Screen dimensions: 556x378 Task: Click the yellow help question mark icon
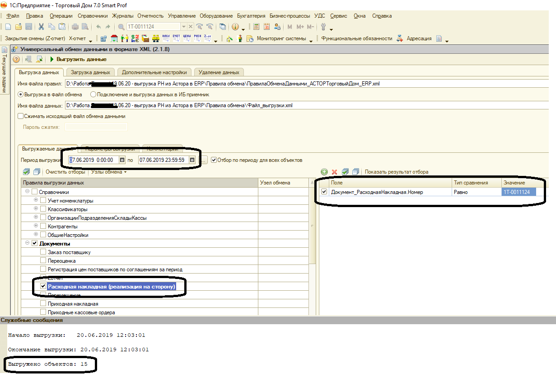pos(16,59)
